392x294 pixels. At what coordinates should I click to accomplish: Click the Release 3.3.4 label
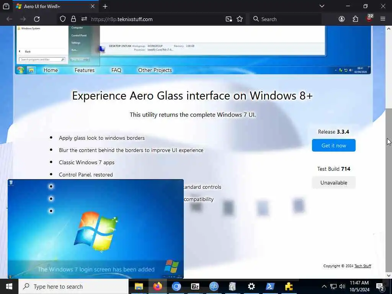click(x=333, y=132)
